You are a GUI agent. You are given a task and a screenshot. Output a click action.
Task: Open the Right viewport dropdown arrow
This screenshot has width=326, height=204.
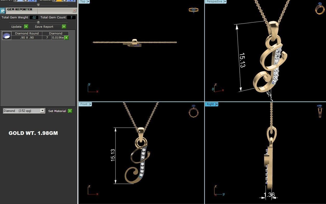pyautogui.click(x=217, y=104)
